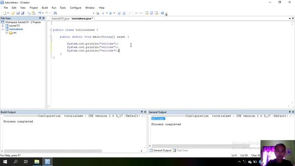The width and height of the screenshot is (295, 166).
Task: Close the General Output panel
Action: [x=293, y=112]
